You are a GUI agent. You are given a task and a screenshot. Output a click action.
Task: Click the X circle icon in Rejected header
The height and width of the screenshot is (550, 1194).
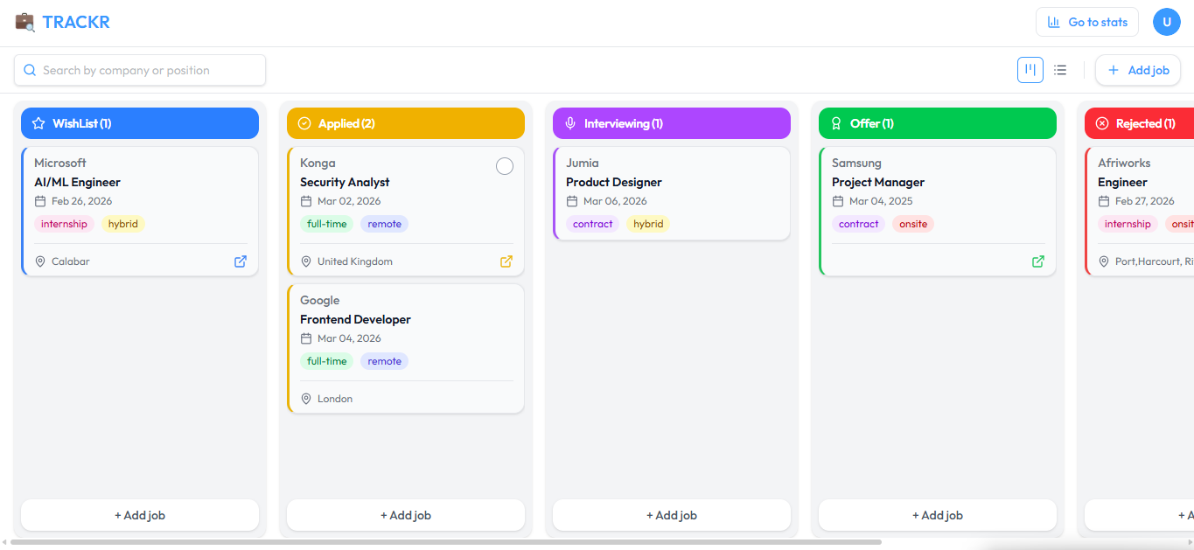(x=1102, y=123)
